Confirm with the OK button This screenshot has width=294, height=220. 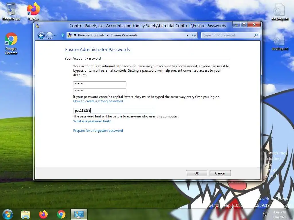(x=196, y=173)
